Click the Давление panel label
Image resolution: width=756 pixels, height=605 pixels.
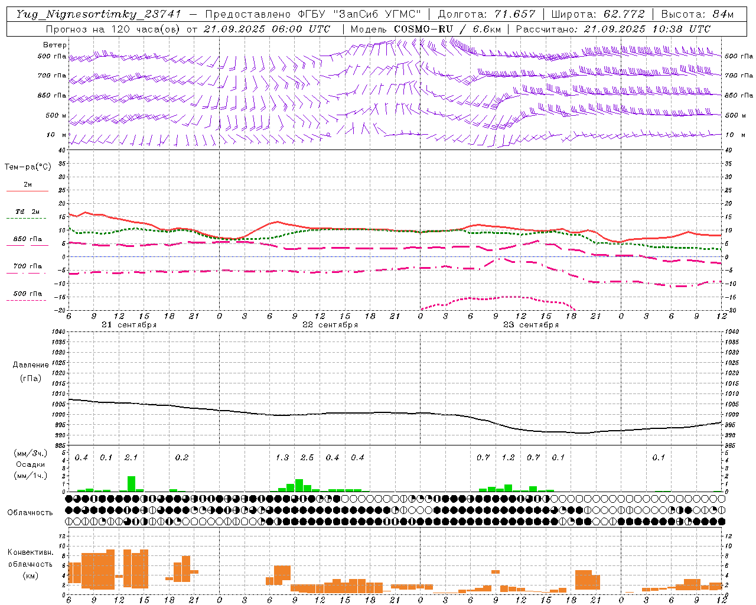(x=31, y=365)
